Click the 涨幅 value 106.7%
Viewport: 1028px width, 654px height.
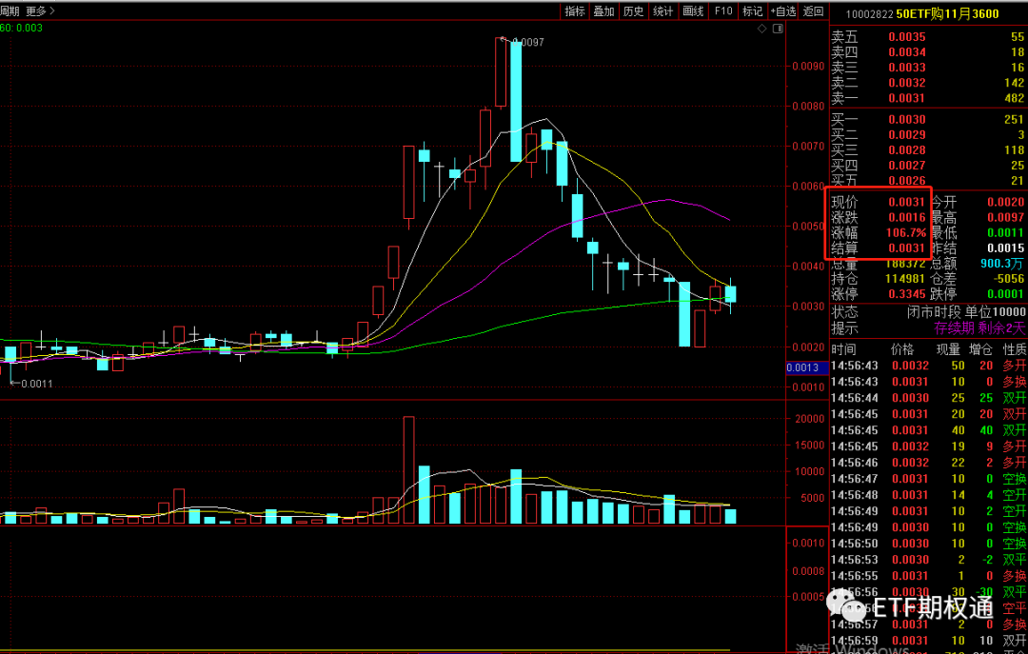pos(906,233)
